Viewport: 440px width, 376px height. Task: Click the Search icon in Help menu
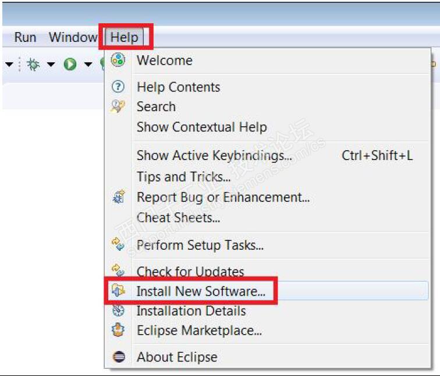pyautogui.click(x=118, y=107)
